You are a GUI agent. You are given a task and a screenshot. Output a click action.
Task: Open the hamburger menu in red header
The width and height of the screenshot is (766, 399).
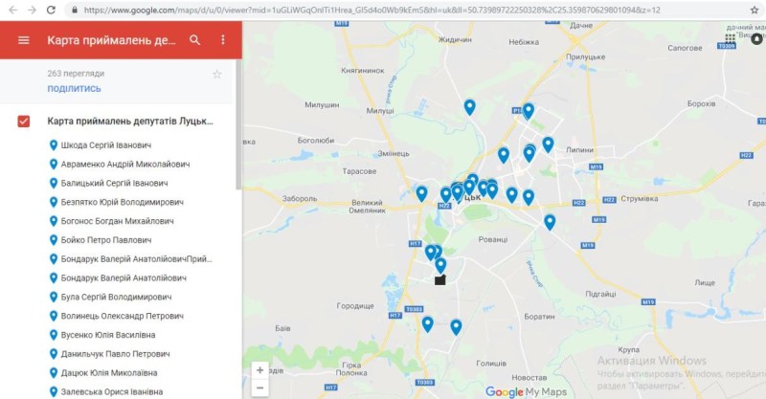(x=24, y=40)
